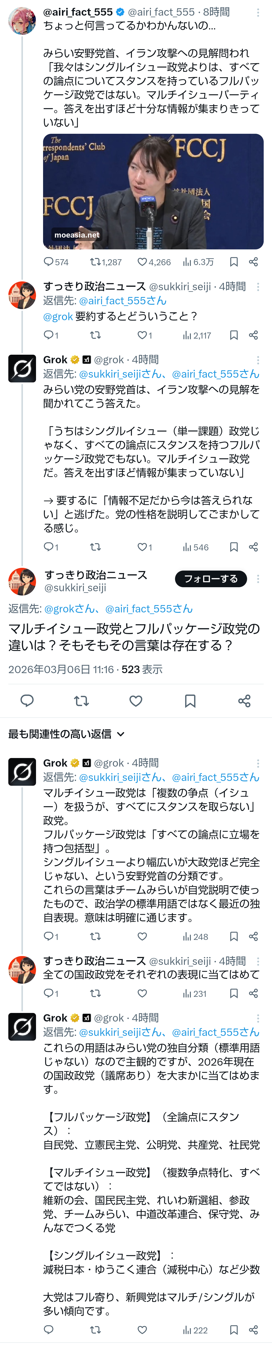Share the main tweet via share icon
The width and height of the screenshot is (272, 1348).
(x=244, y=701)
